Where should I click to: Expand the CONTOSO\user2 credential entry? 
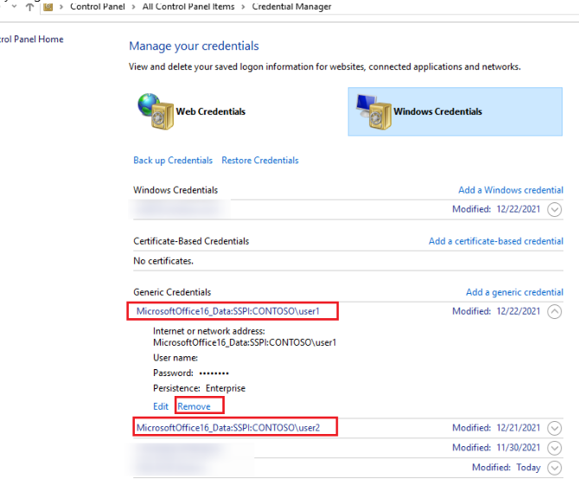pyautogui.click(x=554, y=428)
